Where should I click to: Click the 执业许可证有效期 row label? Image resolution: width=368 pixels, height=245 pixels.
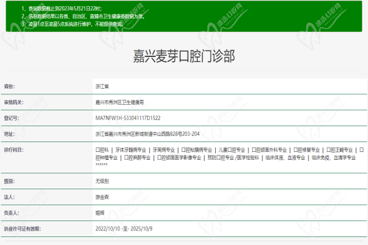(22, 229)
